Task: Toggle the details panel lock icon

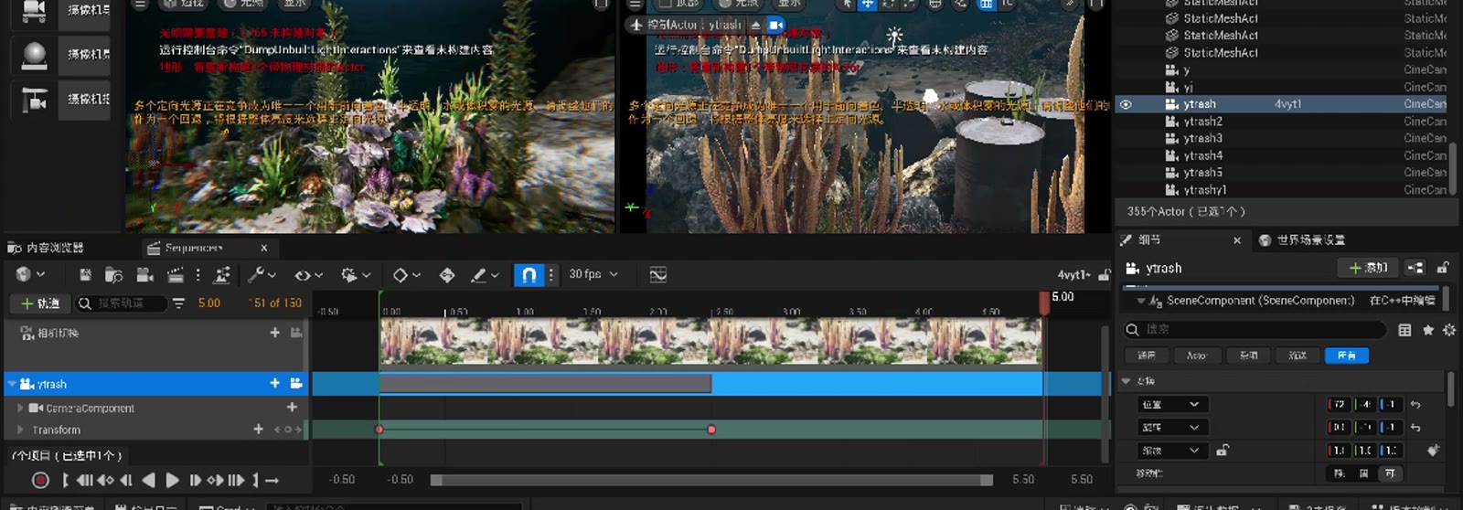Action: click(1443, 268)
